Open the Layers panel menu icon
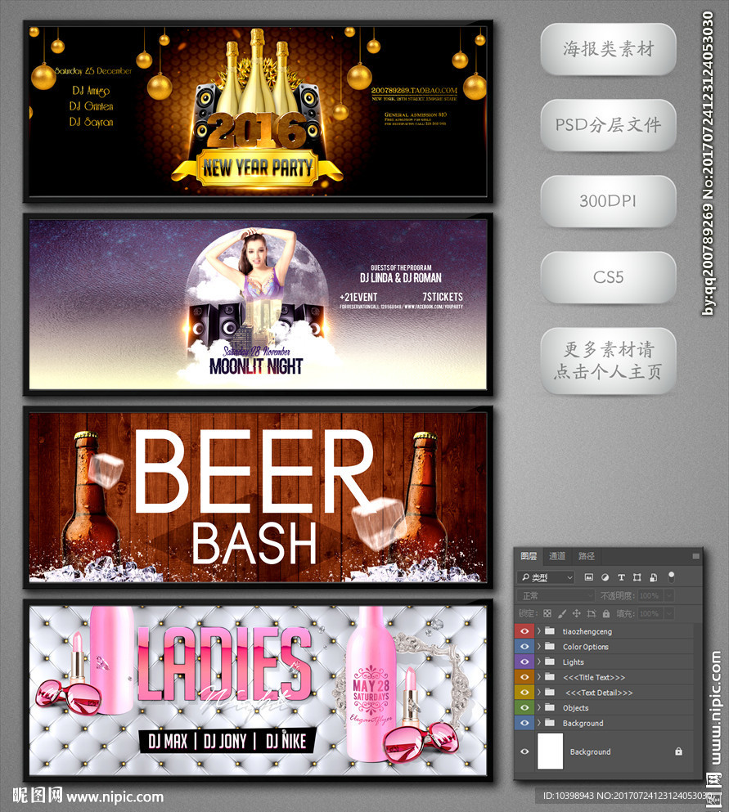The width and height of the screenshot is (729, 812). pos(695,556)
